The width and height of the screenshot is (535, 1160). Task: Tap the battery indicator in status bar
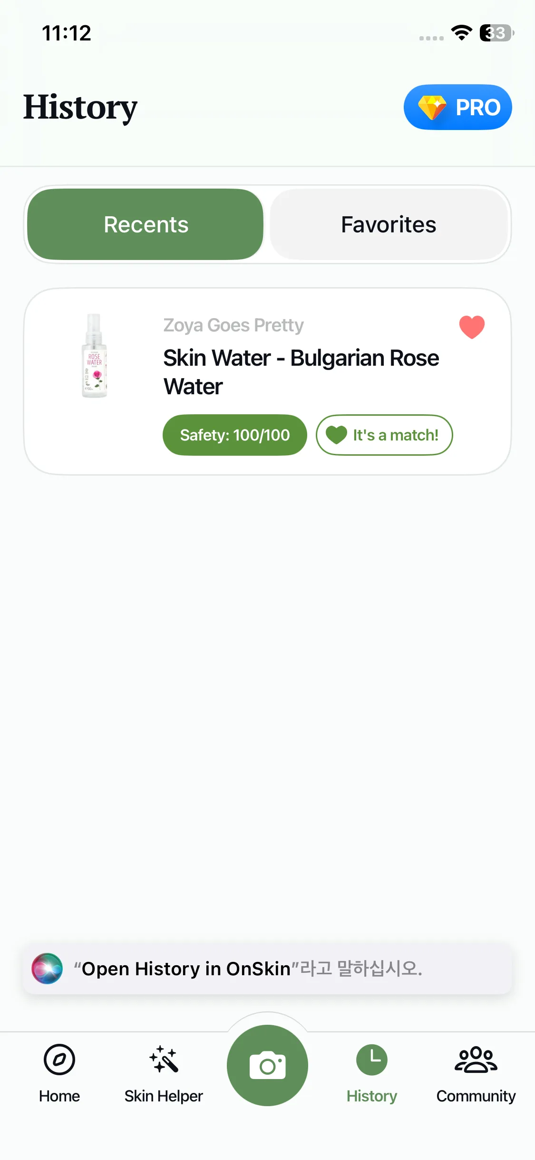pyautogui.click(x=496, y=33)
